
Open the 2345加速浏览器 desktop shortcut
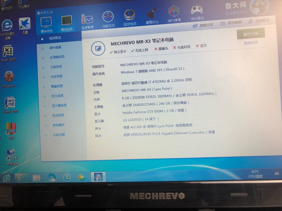click(7, 29)
